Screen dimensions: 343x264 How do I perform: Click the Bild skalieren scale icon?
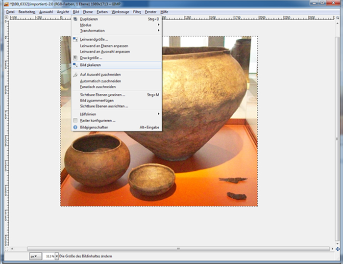[75, 65]
